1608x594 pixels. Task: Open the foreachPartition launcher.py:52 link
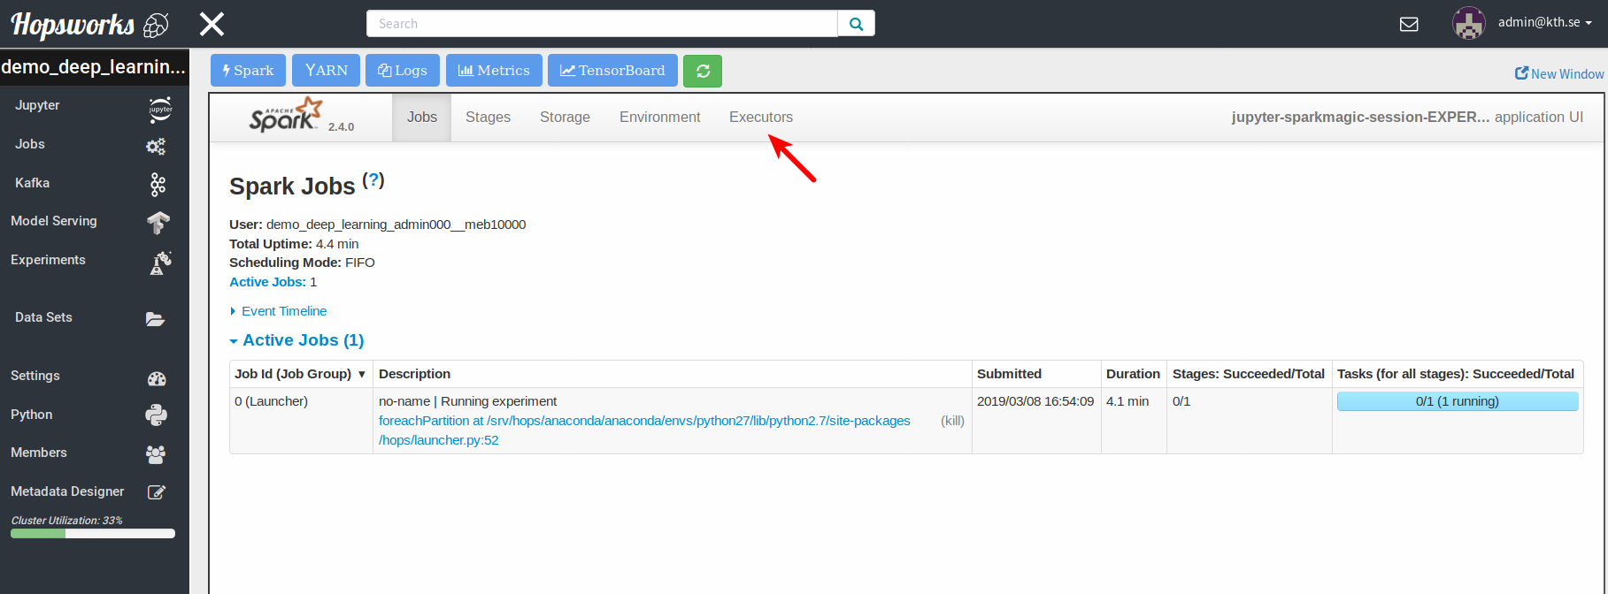tap(644, 430)
